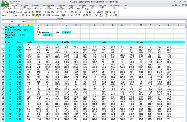Open the Formátum menu
Screen dimensions: 187x122
[x=50, y=9]
